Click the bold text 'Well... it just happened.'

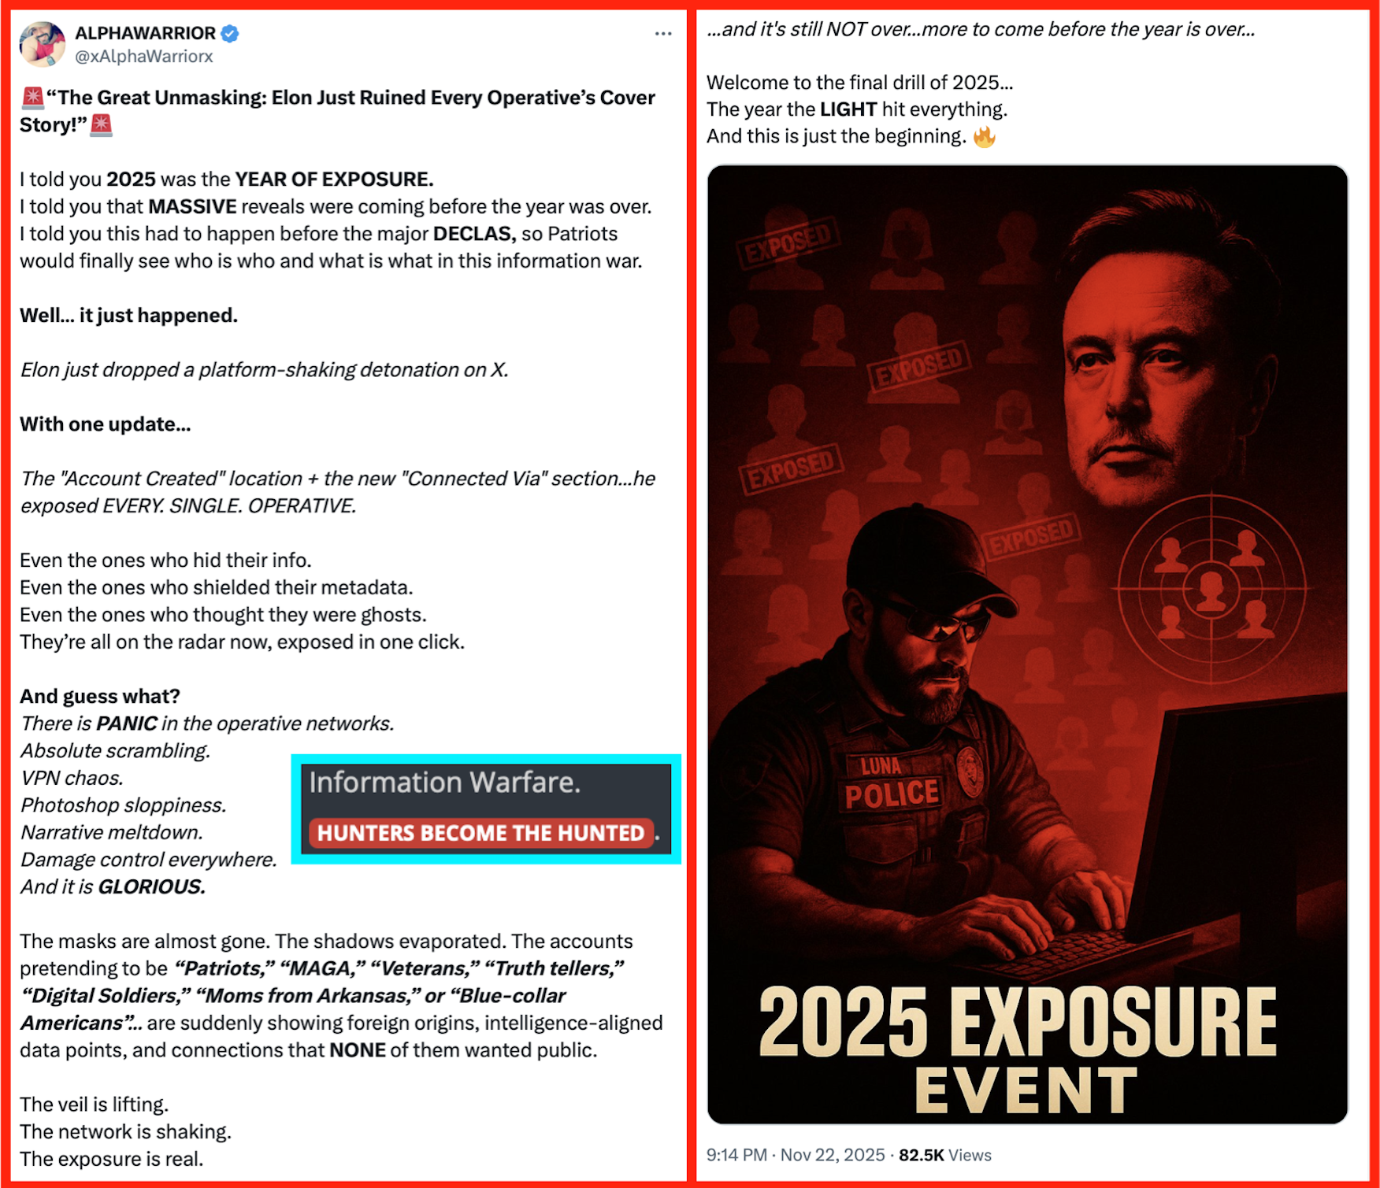click(x=128, y=315)
